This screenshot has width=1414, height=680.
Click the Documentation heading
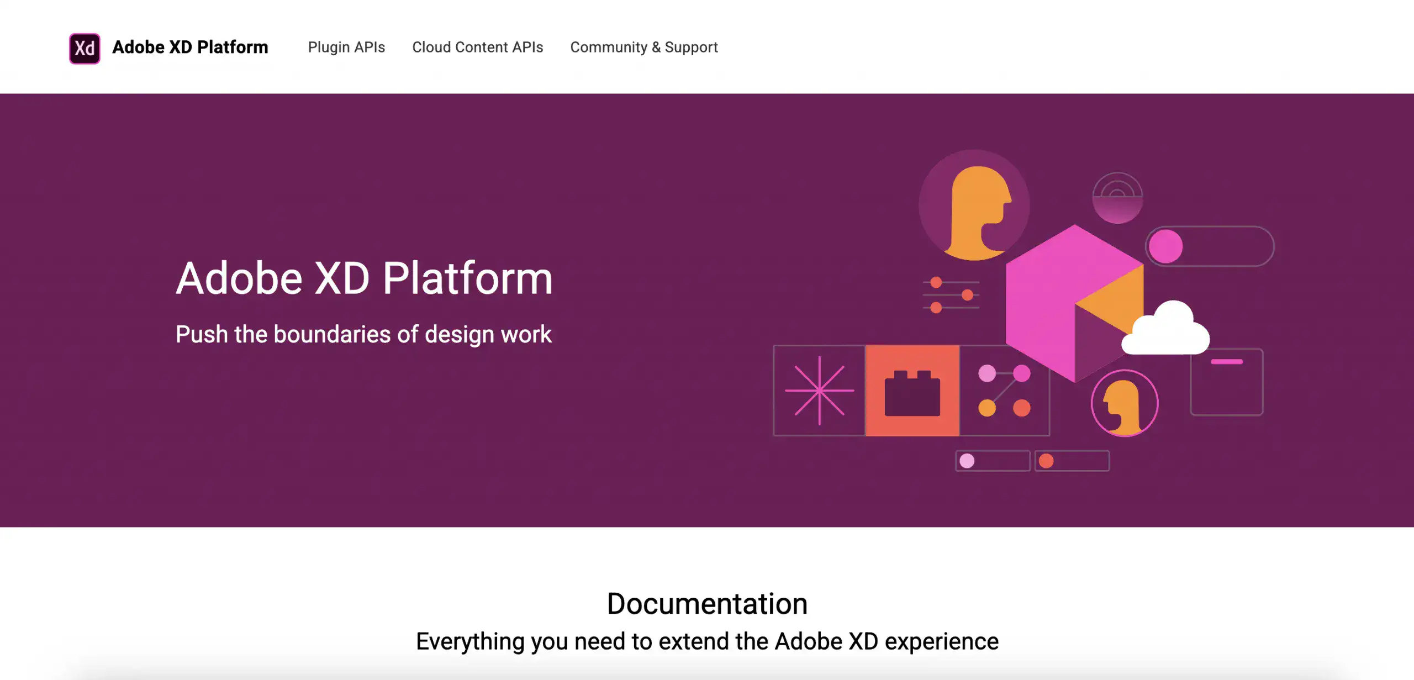707,602
